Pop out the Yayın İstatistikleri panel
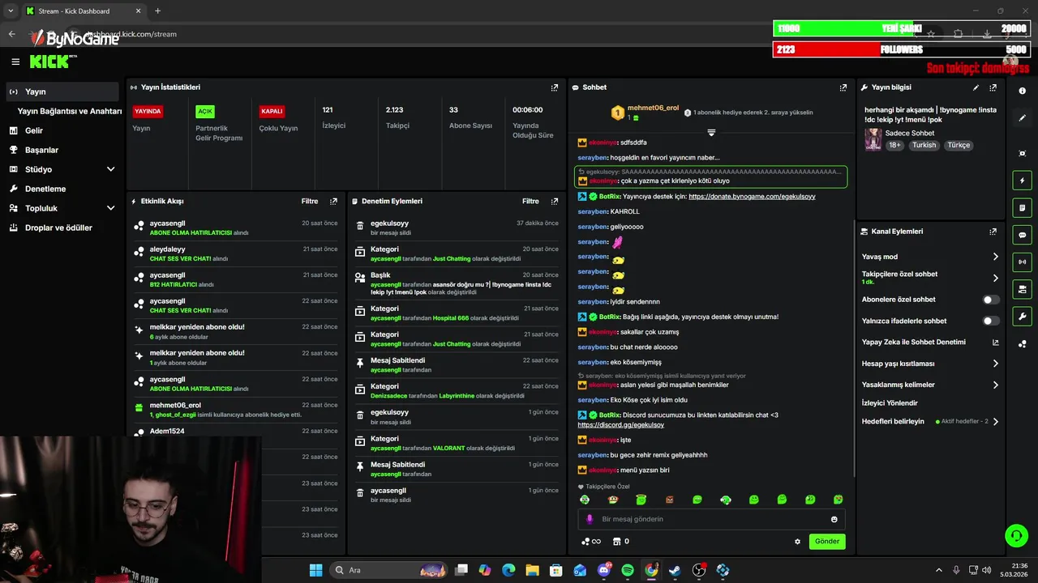This screenshot has height=583, width=1038. [x=555, y=87]
